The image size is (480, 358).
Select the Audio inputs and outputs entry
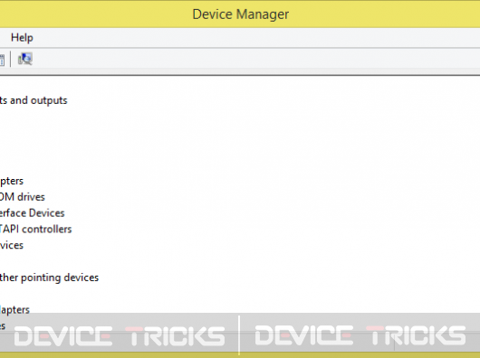click(34, 100)
